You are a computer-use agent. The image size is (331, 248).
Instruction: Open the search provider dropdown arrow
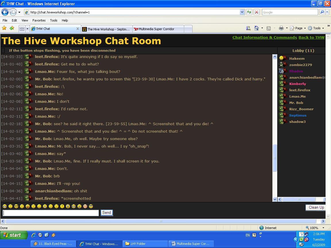coord(327,12)
